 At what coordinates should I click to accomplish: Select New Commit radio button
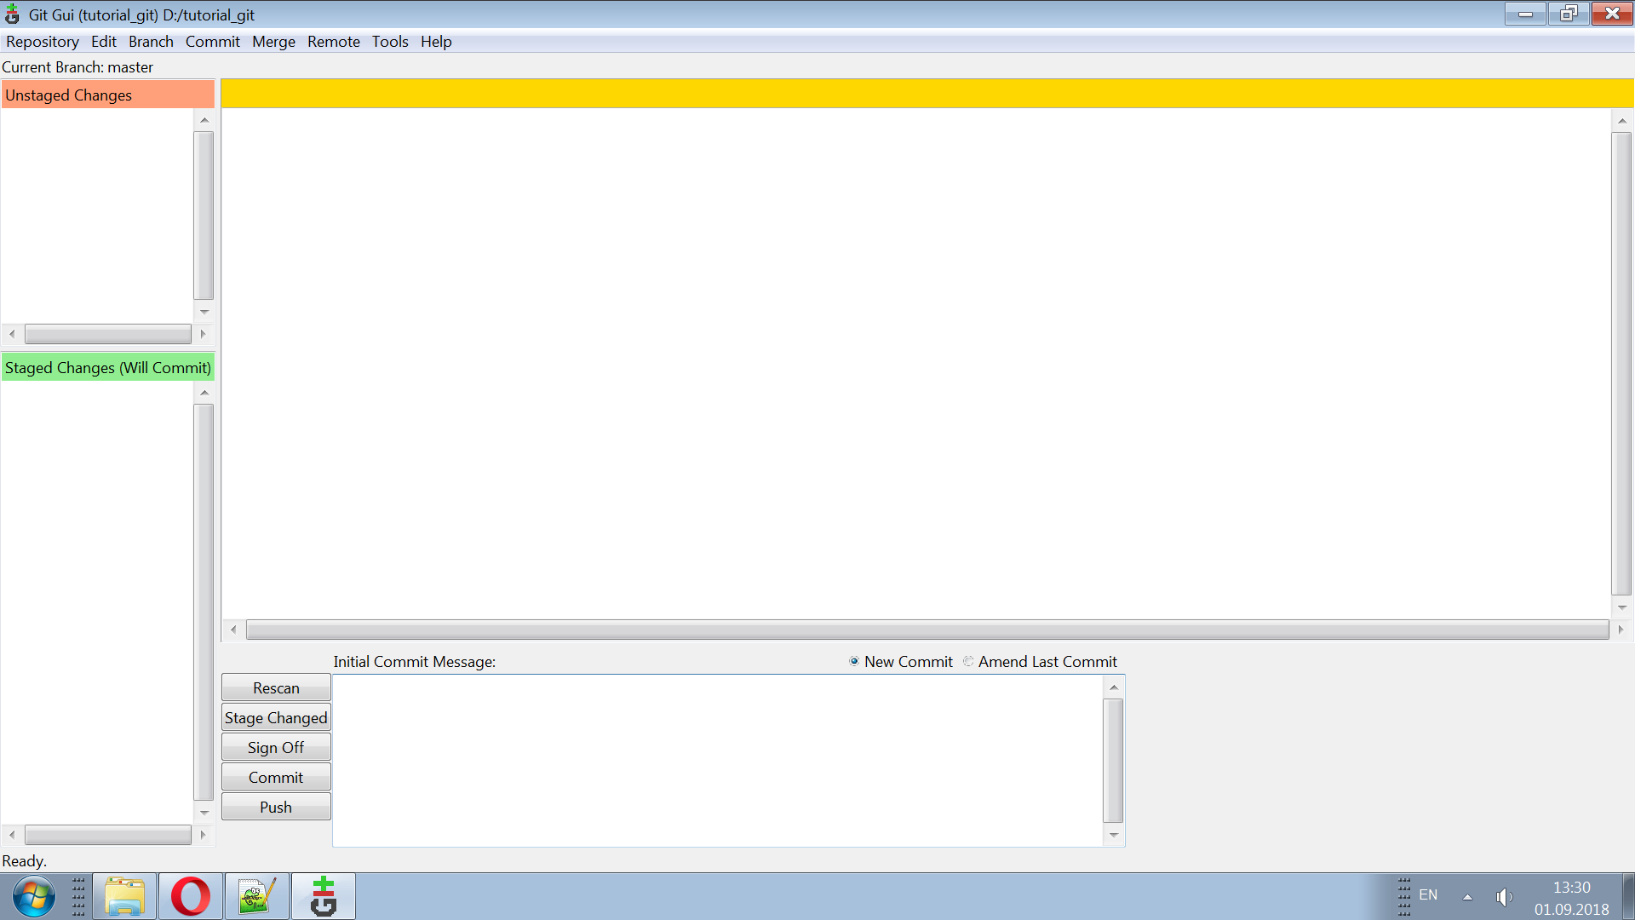tap(854, 662)
